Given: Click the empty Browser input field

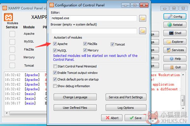Looking at the screenshot, I should (x=94, y=31).
